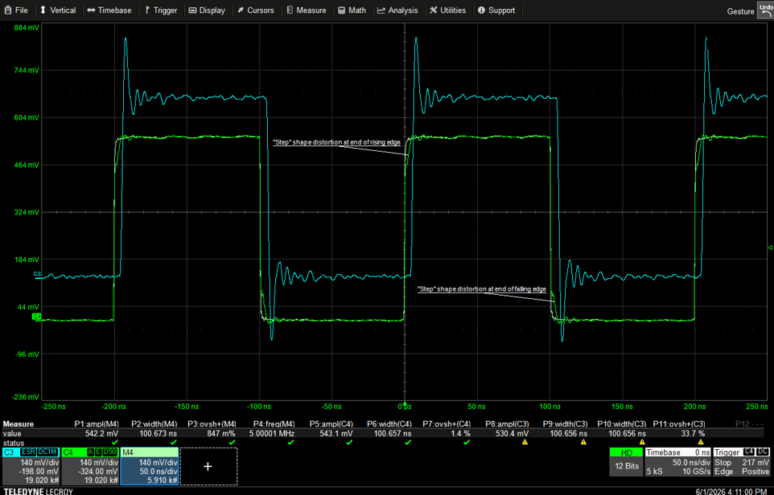The width and height of the screenshot is (774, 495).
Task: Open the Trigger descriptor box
Action: click(742, 462)
